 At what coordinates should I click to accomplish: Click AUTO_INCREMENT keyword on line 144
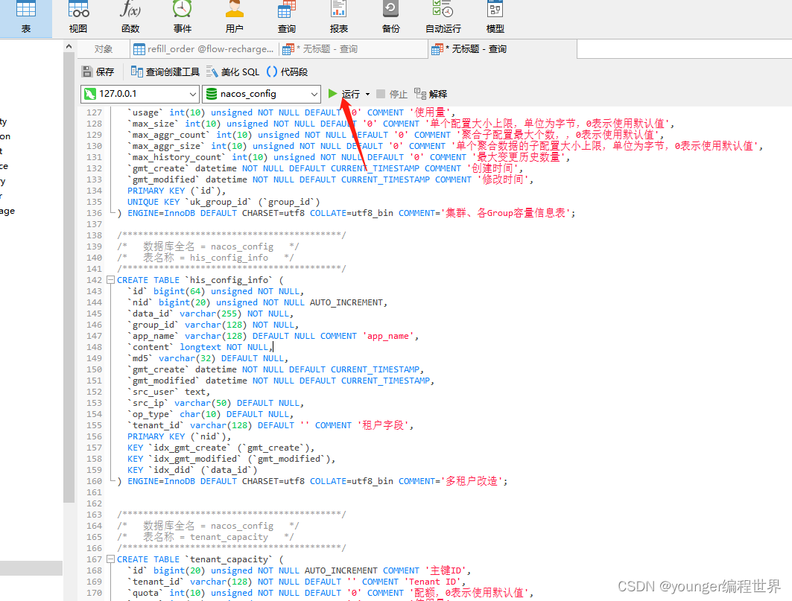(346, 302)
